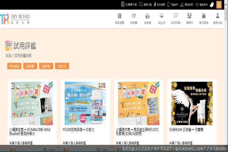The image size is (228, 152).
Task: Open 會員功能 member navigation item
Action: (217, 19)
